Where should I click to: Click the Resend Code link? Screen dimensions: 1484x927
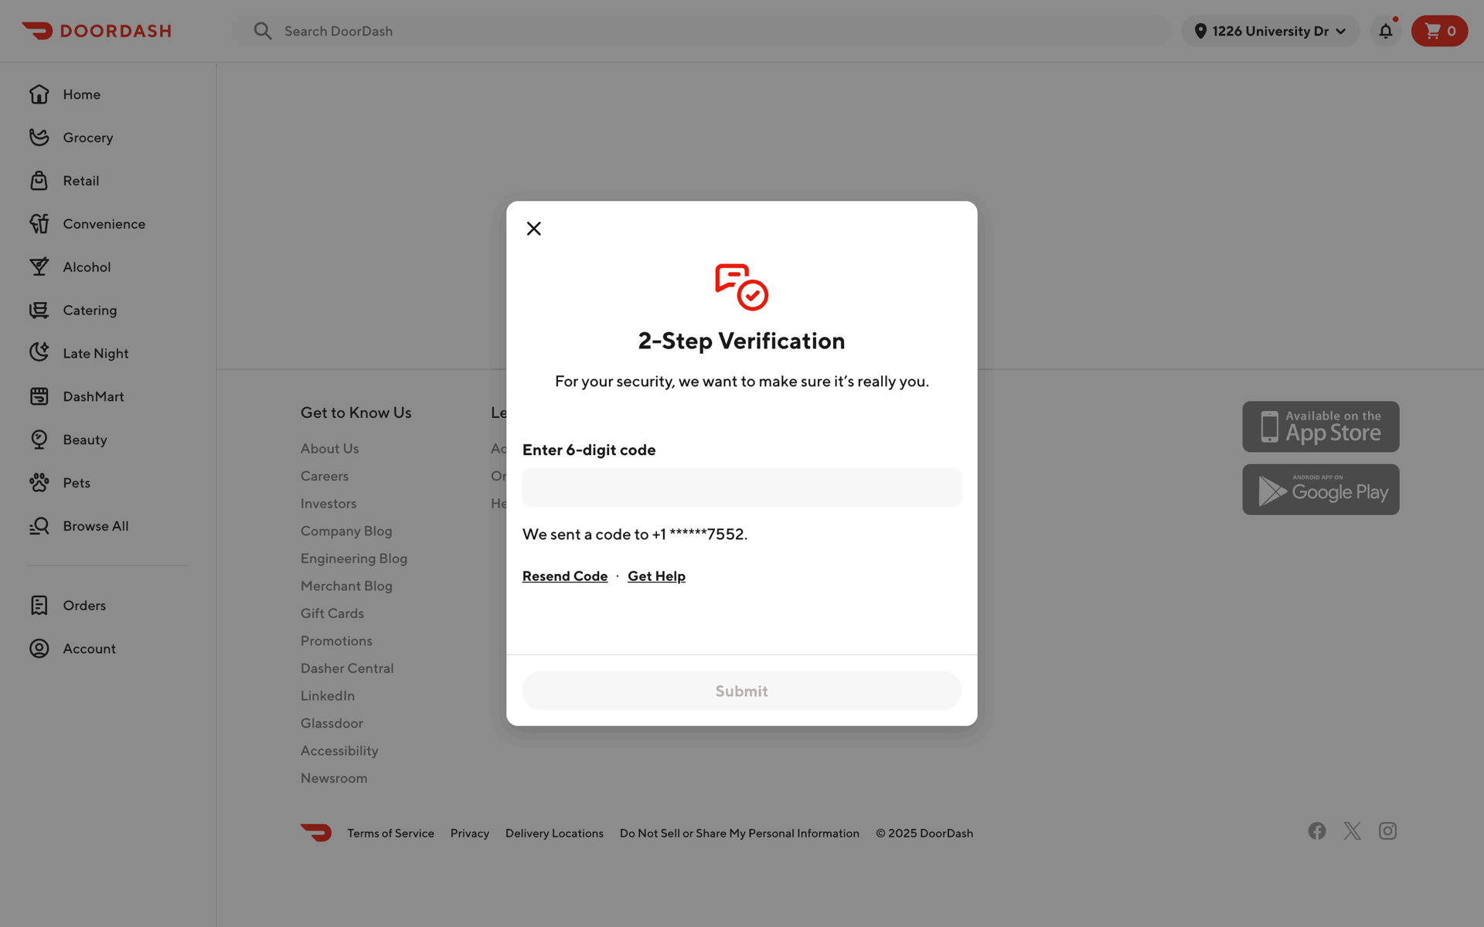pos(565,576)
